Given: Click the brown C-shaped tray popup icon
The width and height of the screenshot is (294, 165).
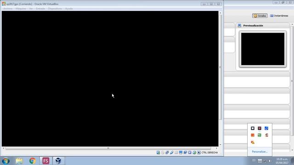Looking at the screenshot, I should (x=266, y=135).
